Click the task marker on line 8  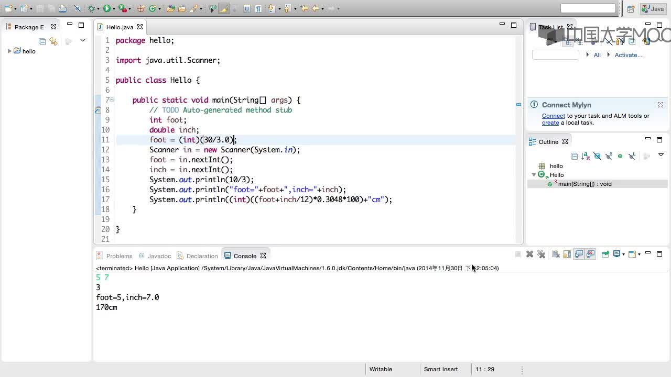pos(98,110)
